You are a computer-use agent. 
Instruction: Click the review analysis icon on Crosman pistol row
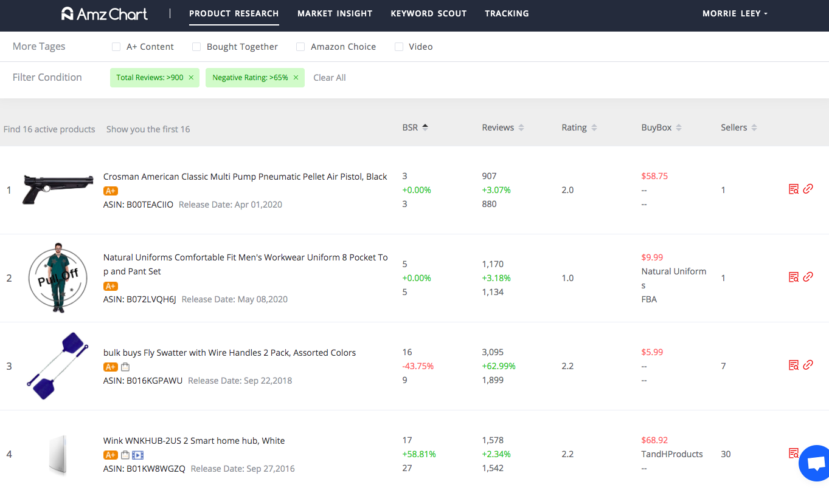coord(793,189)
